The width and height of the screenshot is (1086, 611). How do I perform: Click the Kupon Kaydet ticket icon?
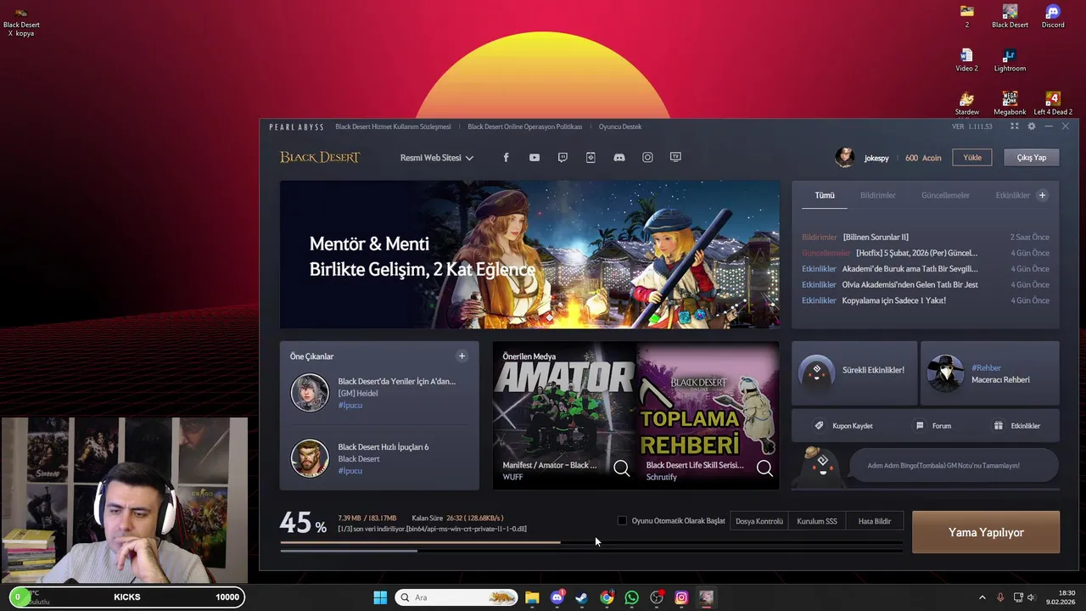819,426
